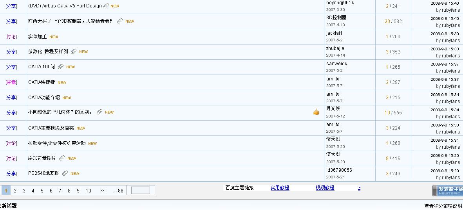Open the 视频教程 link

coord(325,188)
